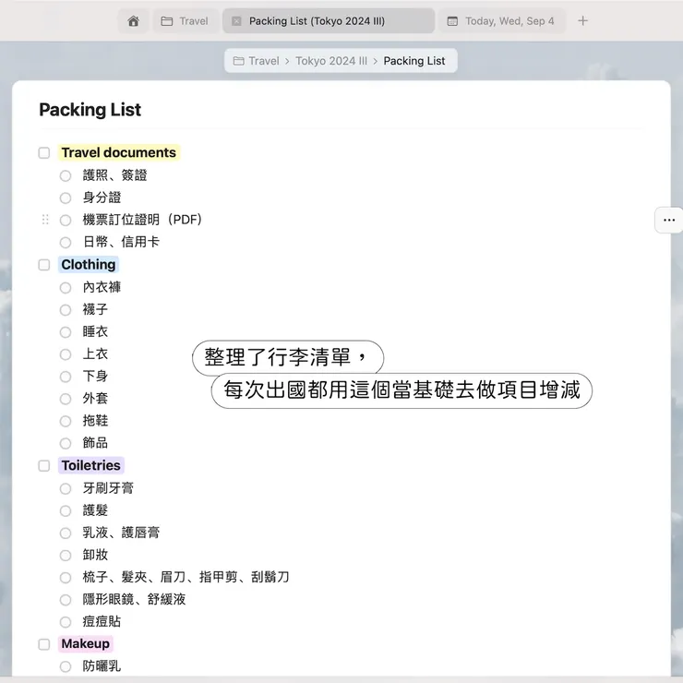The width and height of the screenshot is (683, 683).
Task: Check the Makeup checkbox
Action: (x=44, y=644)
